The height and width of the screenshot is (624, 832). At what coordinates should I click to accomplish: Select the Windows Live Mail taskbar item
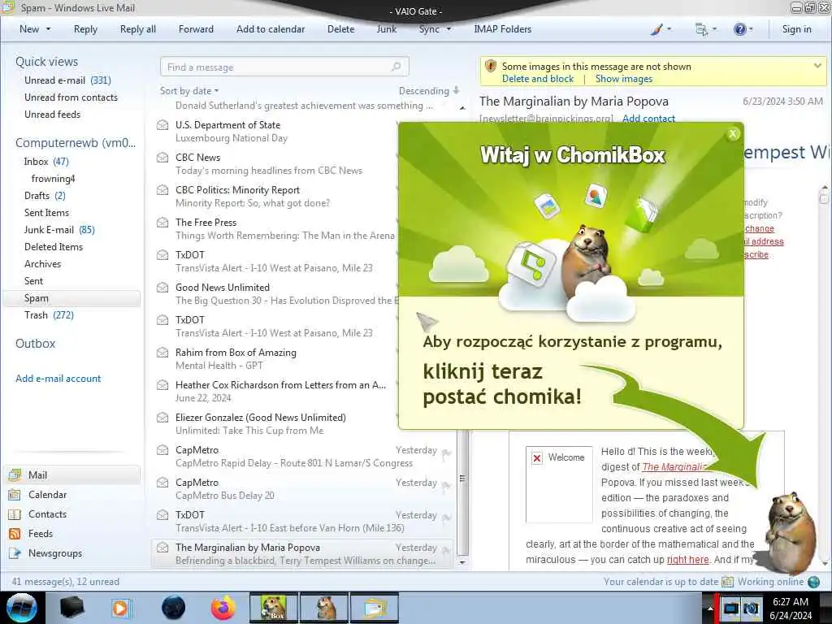click(374, 608)
